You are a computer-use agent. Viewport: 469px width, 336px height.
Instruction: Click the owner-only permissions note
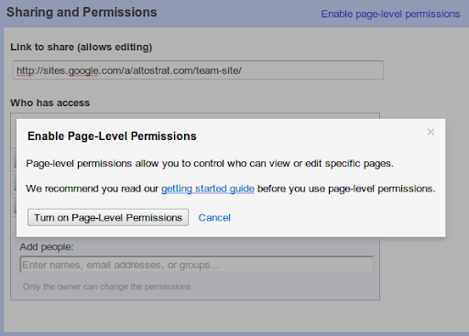108,287
